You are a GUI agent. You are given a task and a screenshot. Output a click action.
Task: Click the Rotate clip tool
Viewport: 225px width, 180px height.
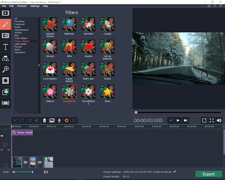point(22,120)
